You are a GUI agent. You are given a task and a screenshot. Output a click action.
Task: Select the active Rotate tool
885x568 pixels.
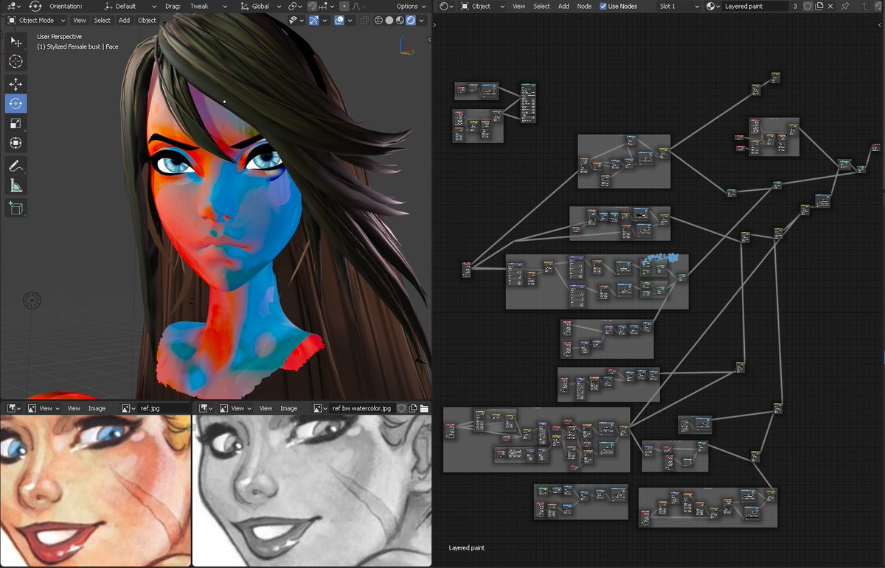click(15, 104)
